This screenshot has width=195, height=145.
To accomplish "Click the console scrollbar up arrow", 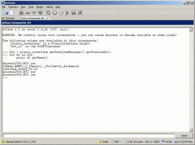I will click(x=191, y=30).
